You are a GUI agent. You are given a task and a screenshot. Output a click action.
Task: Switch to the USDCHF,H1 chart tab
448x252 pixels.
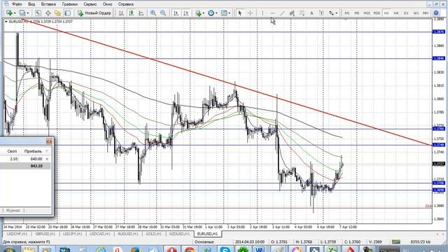point(17,234)
